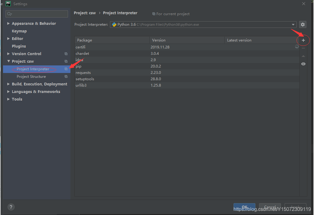
Task: Select Keymap in settings tree
Action: 19,31
